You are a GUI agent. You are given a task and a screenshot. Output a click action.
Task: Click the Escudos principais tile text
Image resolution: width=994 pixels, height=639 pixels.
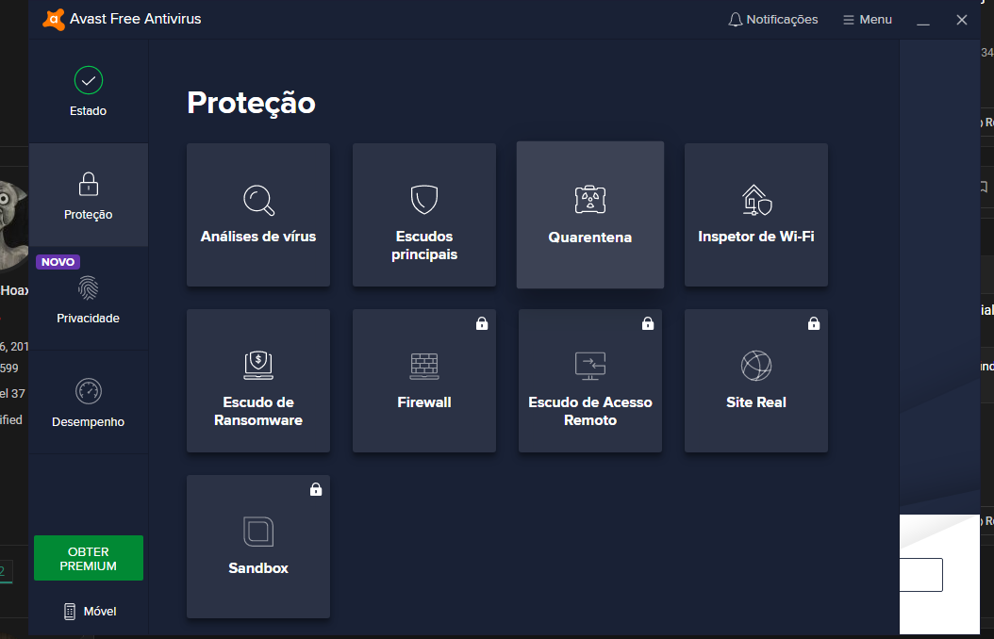pos(424,245)
